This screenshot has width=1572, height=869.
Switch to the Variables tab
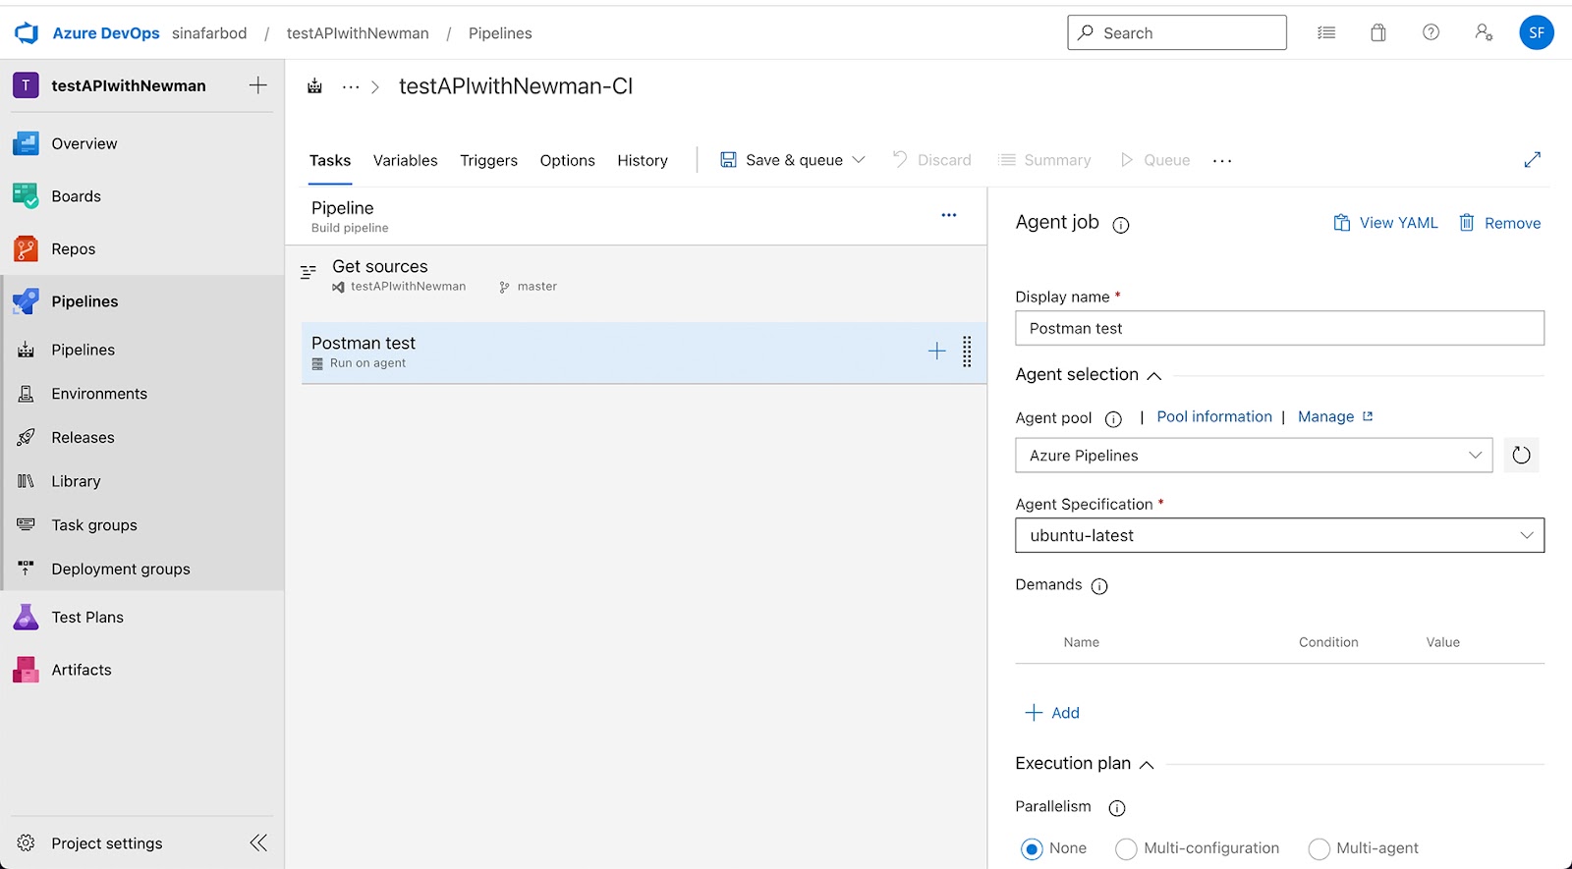pos(406,160)
